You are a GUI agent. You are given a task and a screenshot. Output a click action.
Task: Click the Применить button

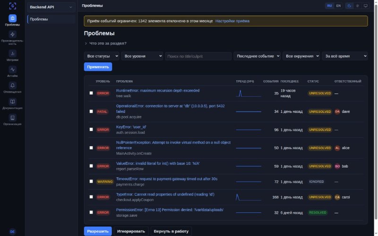pyautogui.click(x=98, y=67)
